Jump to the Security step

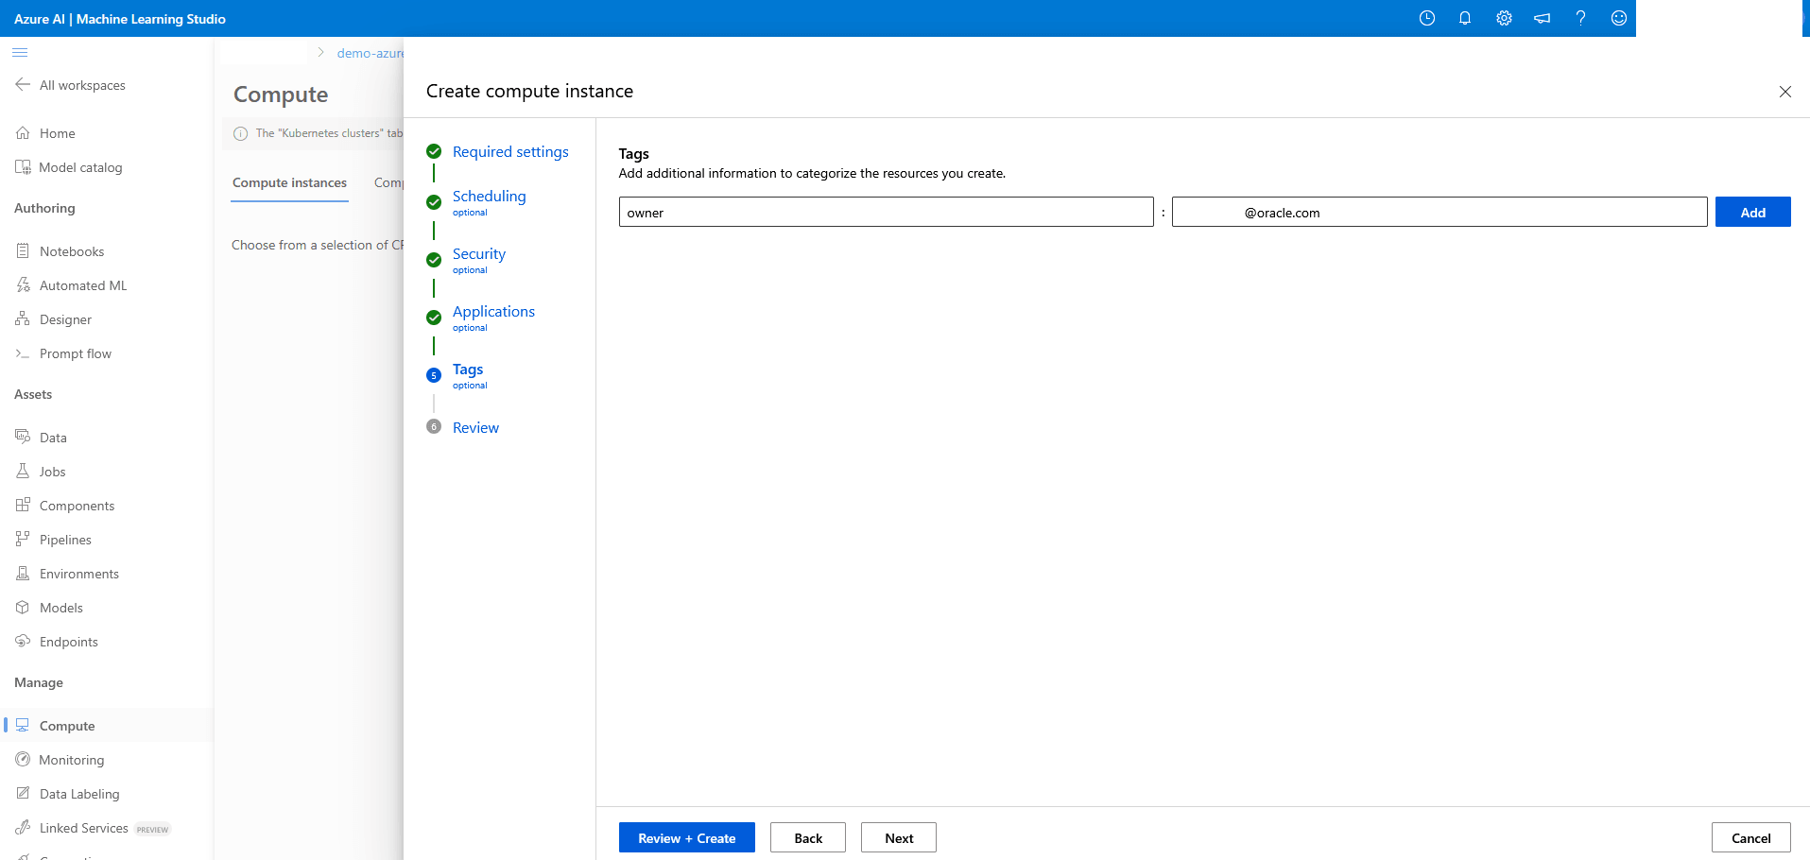[x=478, y=253]
